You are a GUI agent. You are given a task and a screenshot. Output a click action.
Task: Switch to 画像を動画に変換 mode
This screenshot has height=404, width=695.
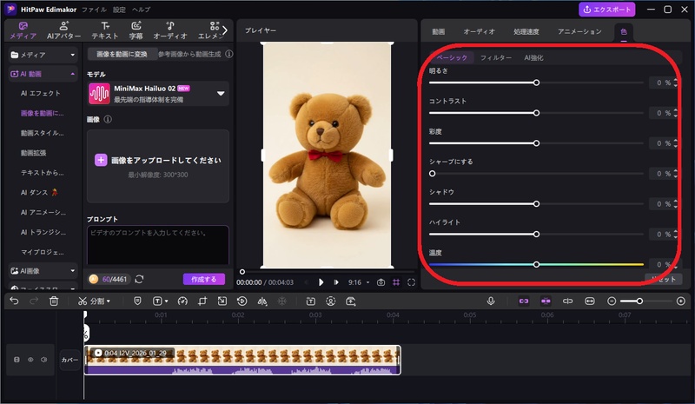122,54
